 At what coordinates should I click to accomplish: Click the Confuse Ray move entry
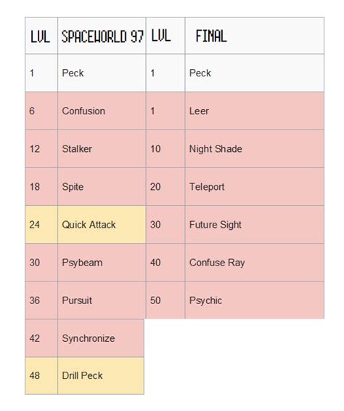pyautogui.click(x=254, y=263)
